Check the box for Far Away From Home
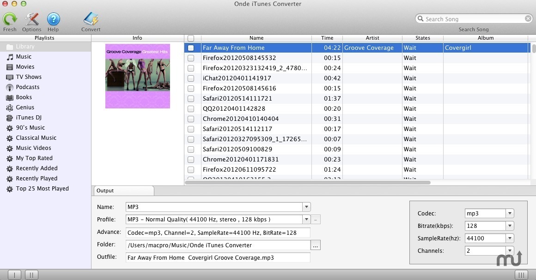This screenshot has height=280, width=536. pyautogui.click(x=191, y=48)
